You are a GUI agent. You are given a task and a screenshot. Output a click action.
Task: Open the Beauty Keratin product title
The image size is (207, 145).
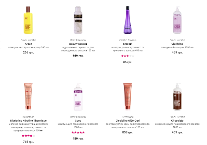pos(78,44)
